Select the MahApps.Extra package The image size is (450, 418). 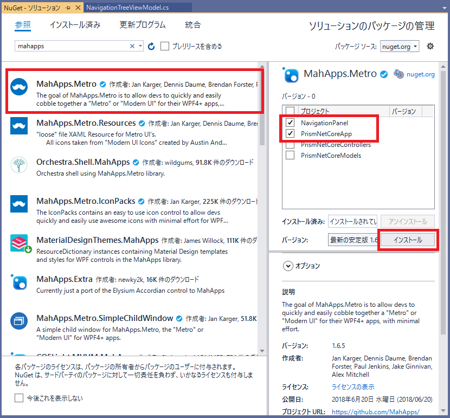tap(134, 285)
